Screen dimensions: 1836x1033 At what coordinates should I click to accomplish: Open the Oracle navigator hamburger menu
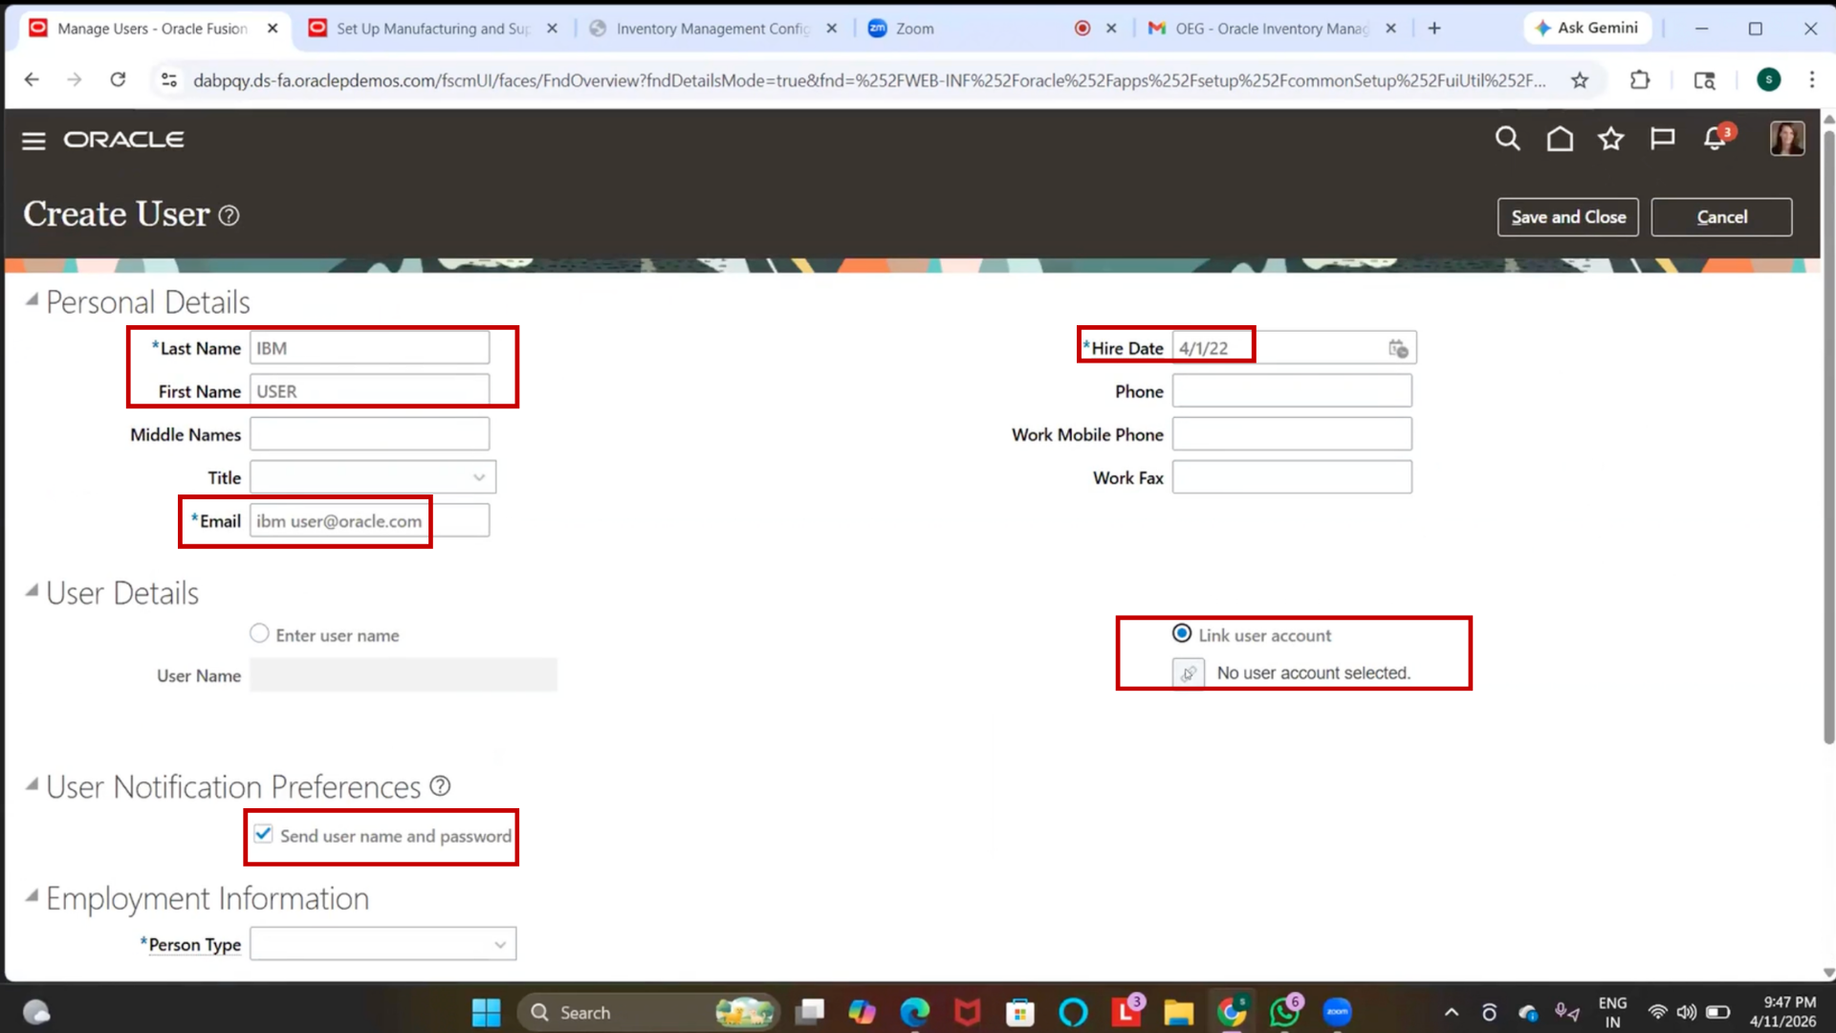click(33, 141)
